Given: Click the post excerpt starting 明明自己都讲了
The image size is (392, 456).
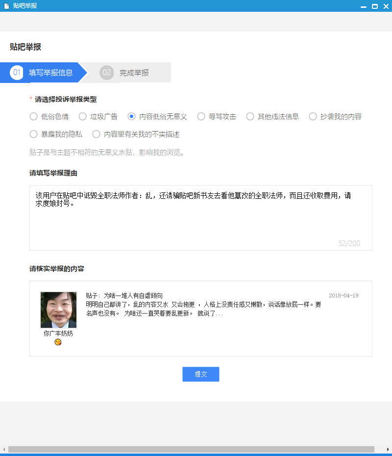Looking at the screenshot, I should 203,309.
